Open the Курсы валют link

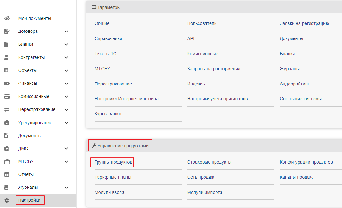click(x=108, y=114)
